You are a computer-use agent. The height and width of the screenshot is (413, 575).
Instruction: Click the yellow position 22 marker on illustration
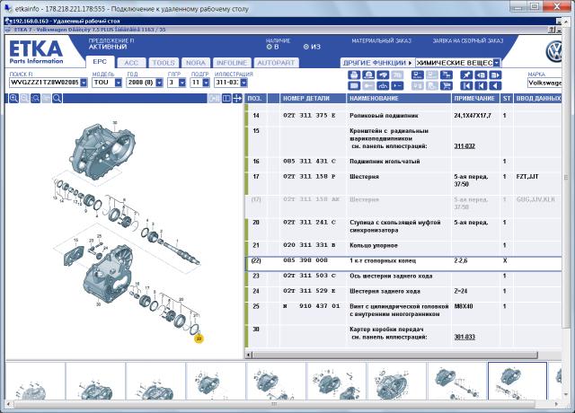point(199,338)
